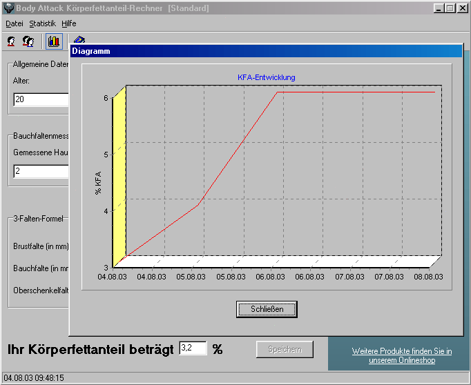The image size is (471, 385).
Task: Click the body fat result field 3,2
Action: click(x=193, y=348)
